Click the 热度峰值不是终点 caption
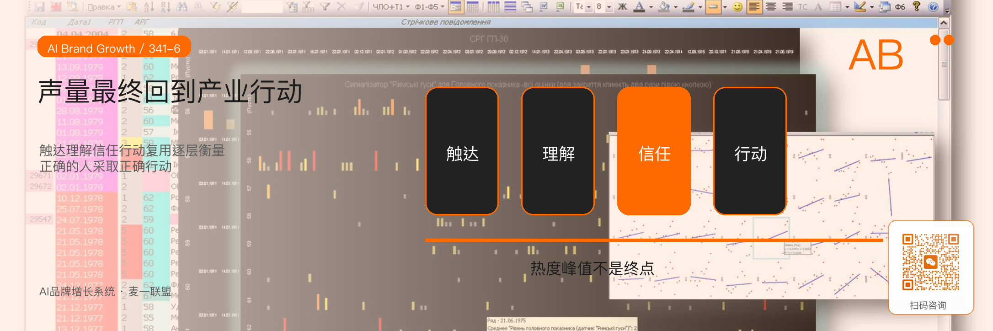 coord(593,268)
